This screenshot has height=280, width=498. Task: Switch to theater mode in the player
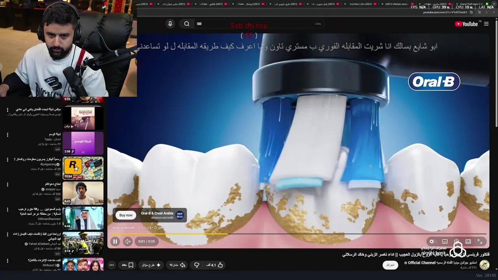point(468,241)
